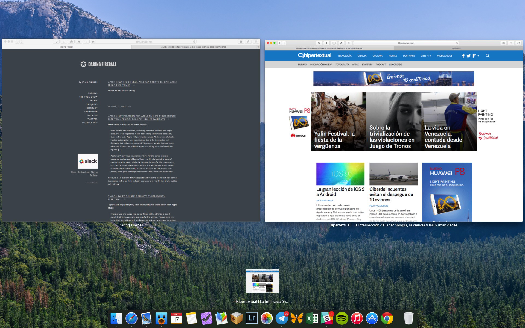525x328 pixels.
Task: Launch Safari from the Dock
Action: (131, 318)
